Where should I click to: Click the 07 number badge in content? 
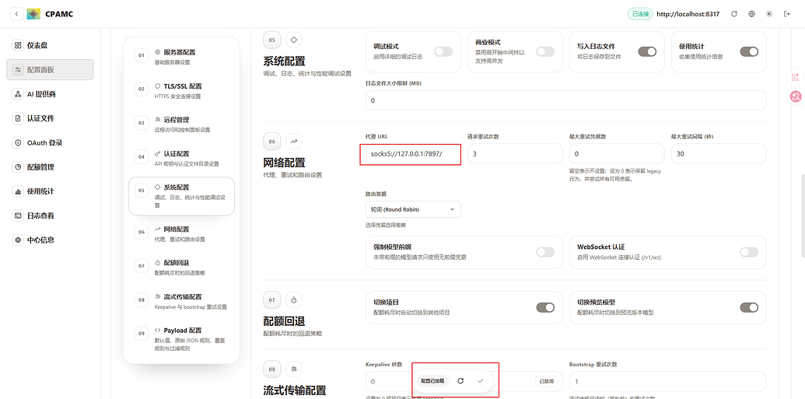click(272, 299)
